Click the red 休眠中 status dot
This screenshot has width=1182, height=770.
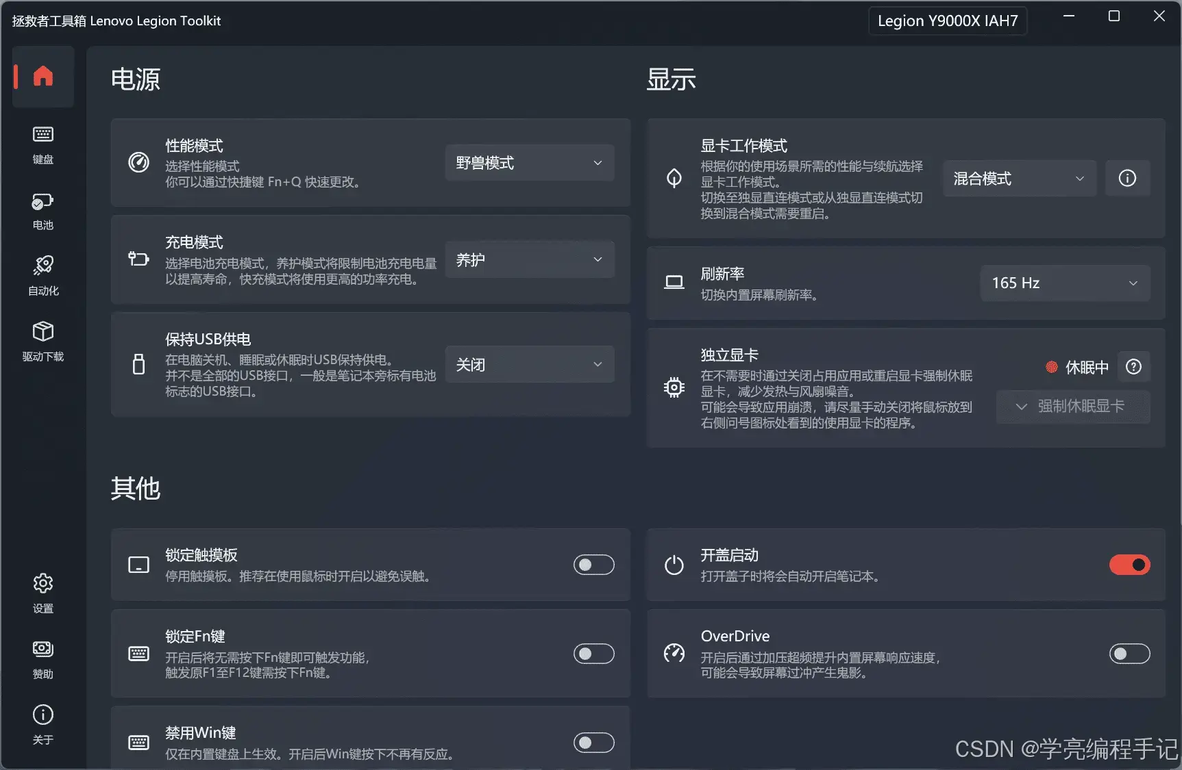pos(1051,367)
